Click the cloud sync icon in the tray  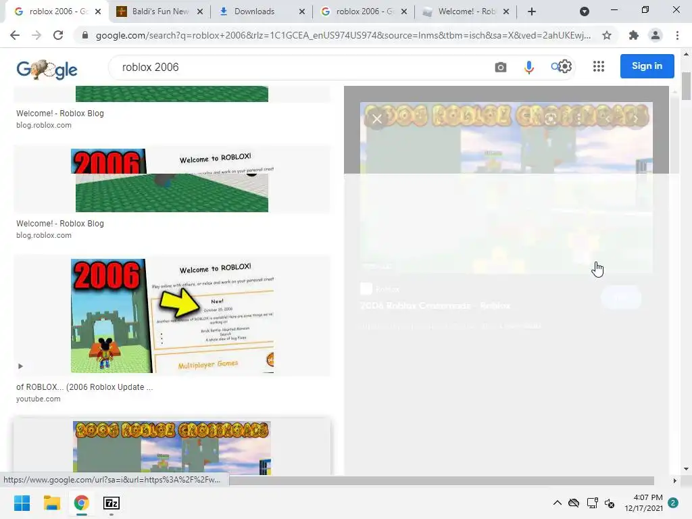[x=574, y=503]
